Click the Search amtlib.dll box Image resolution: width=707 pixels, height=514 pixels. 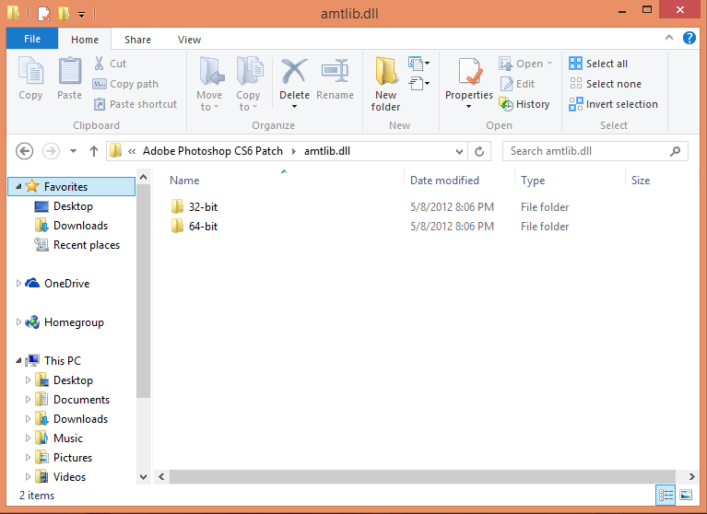pos(595,151)
